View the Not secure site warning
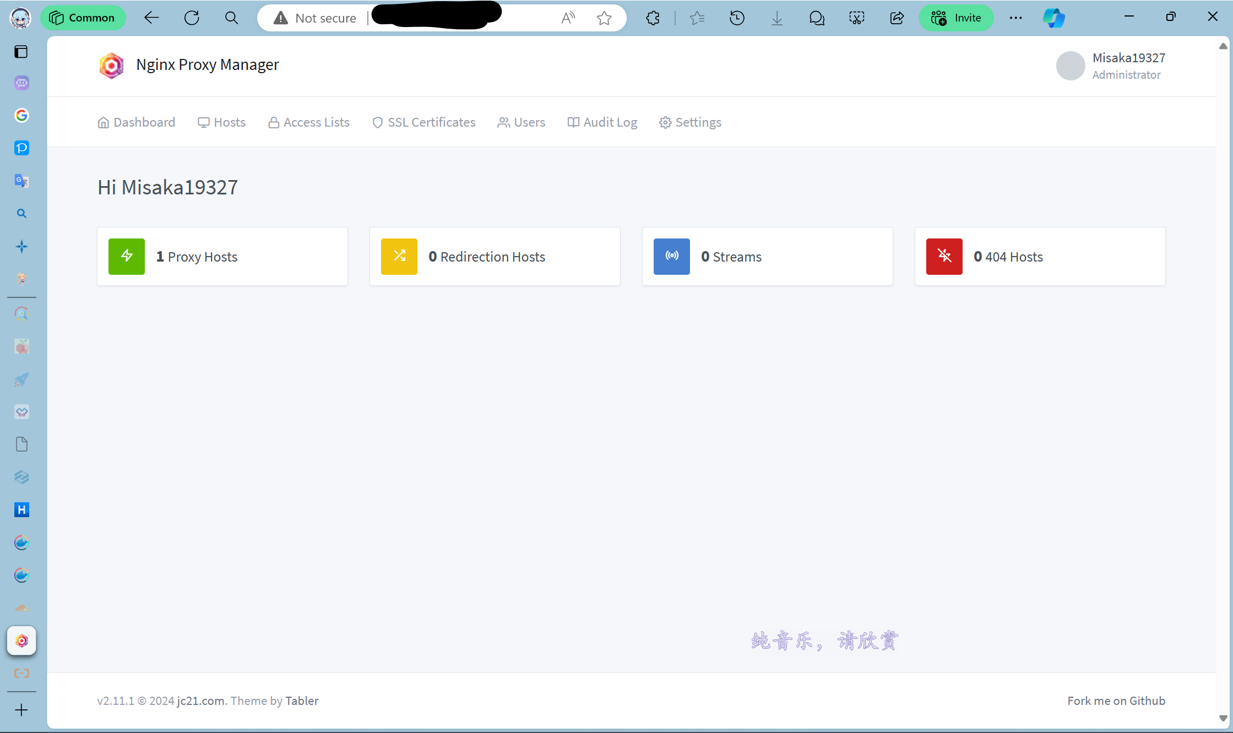Image resolution: width=1233 pixels, height=733 pixels. coord(316,18)
